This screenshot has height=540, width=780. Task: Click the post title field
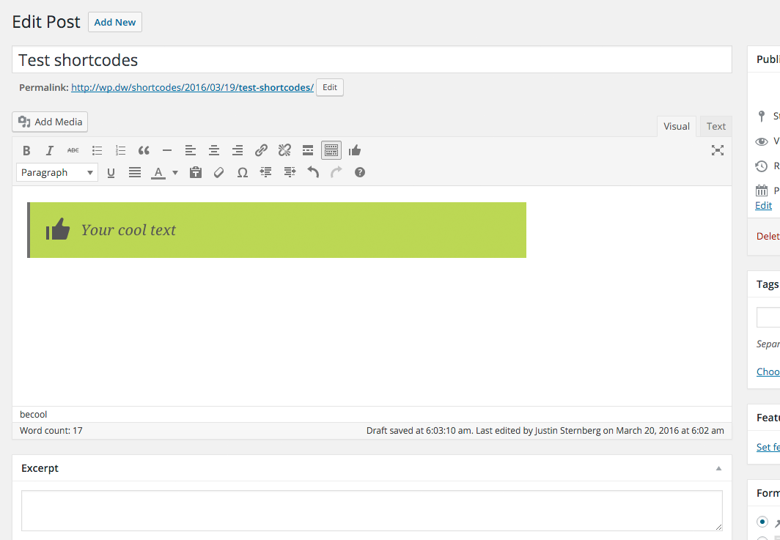tap(372, 59)
